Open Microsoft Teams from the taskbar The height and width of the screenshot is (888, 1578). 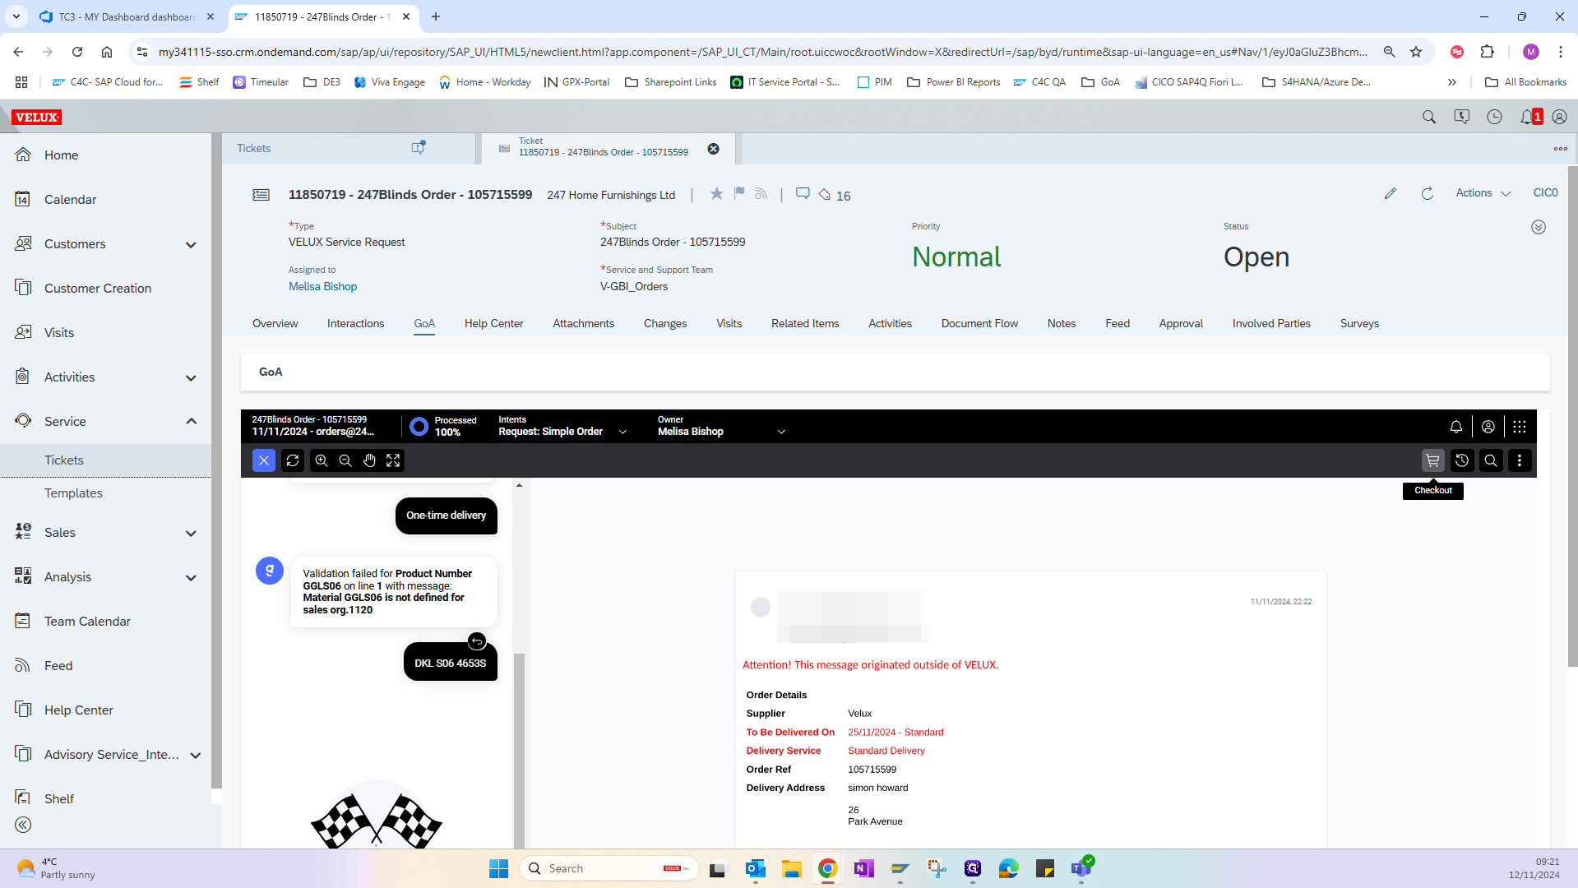click(x=1081, y=868)
